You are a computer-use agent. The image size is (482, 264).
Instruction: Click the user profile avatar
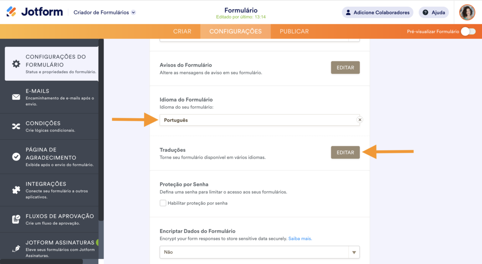(x=467, y=12)
